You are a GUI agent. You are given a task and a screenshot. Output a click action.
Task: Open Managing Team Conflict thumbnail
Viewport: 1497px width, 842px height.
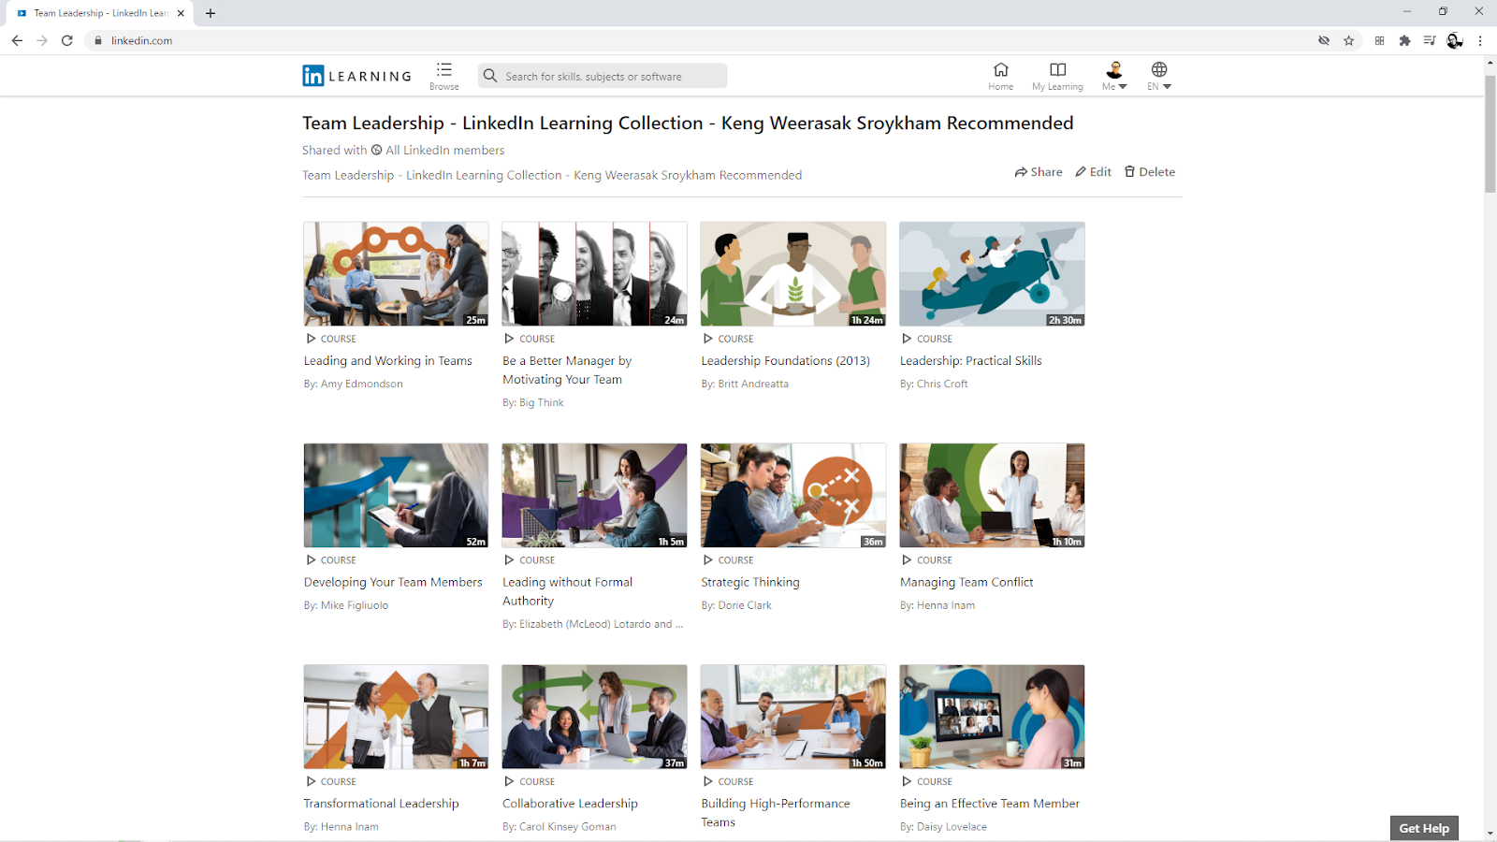[992, 496]
